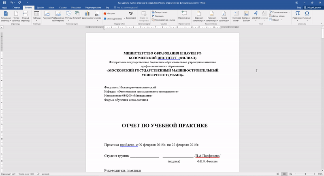Insert a Символ symbol
The height and width of the screenshot is (176, 324).
307,16
